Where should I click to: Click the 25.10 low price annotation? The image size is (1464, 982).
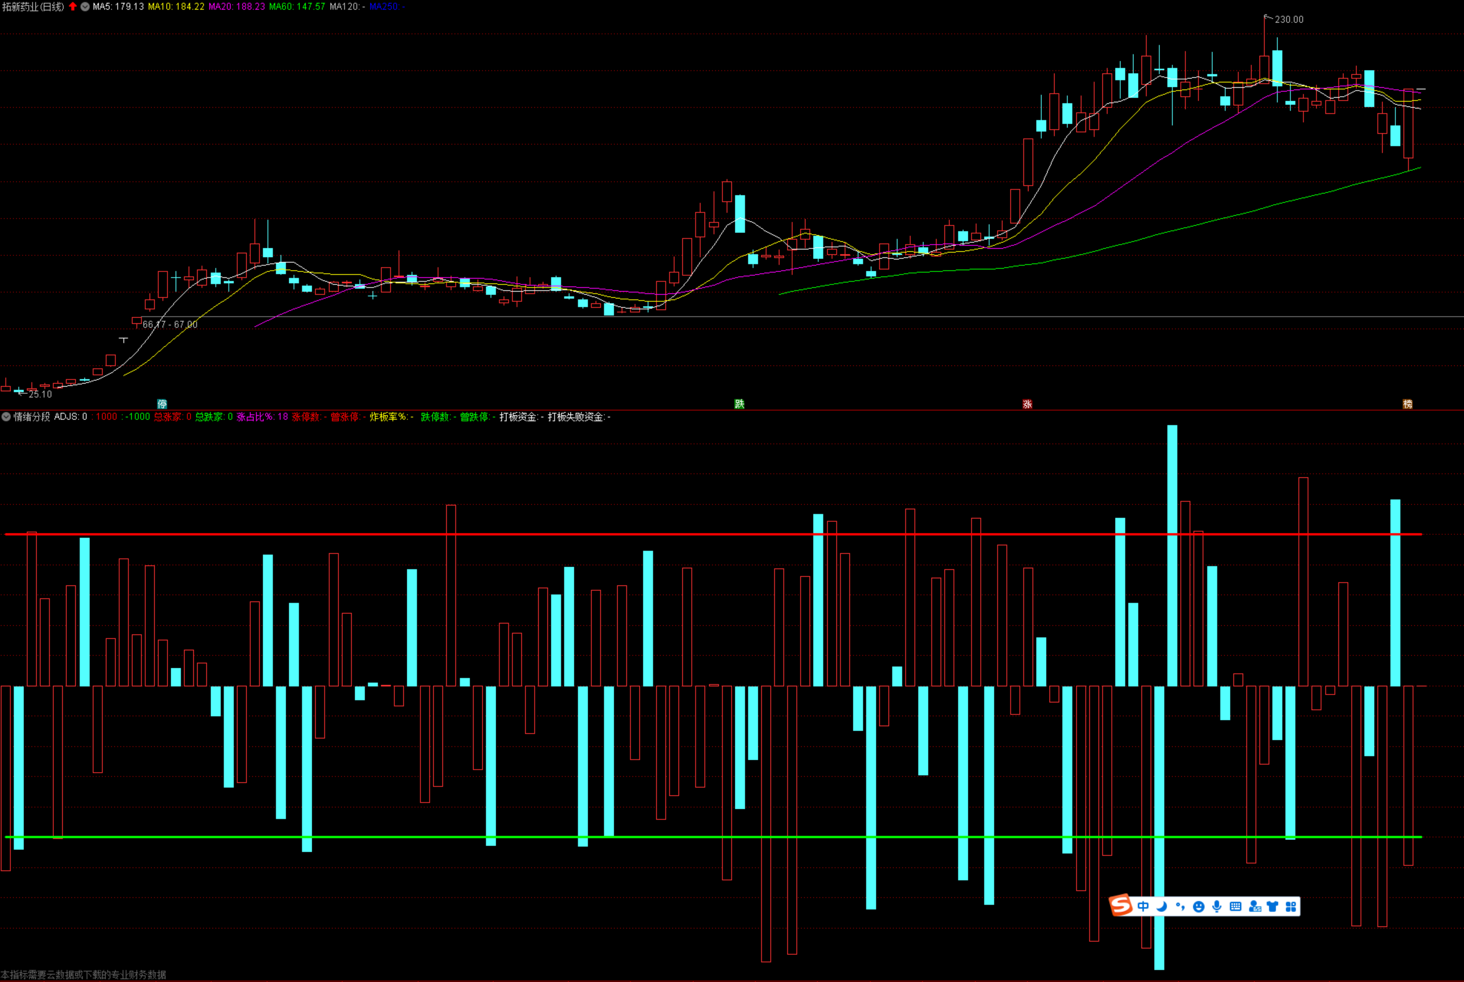click(x=41, y=394)
